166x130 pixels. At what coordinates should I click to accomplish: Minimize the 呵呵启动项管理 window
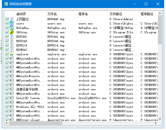coord(134,4)
